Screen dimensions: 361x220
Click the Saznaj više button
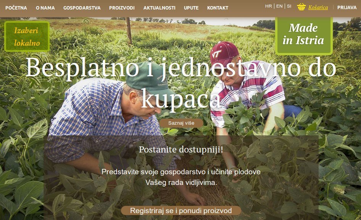click(x=181, y=123)
